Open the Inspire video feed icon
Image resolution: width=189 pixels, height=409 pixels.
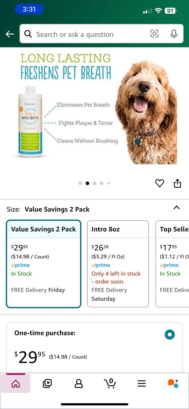pos(47,383)
